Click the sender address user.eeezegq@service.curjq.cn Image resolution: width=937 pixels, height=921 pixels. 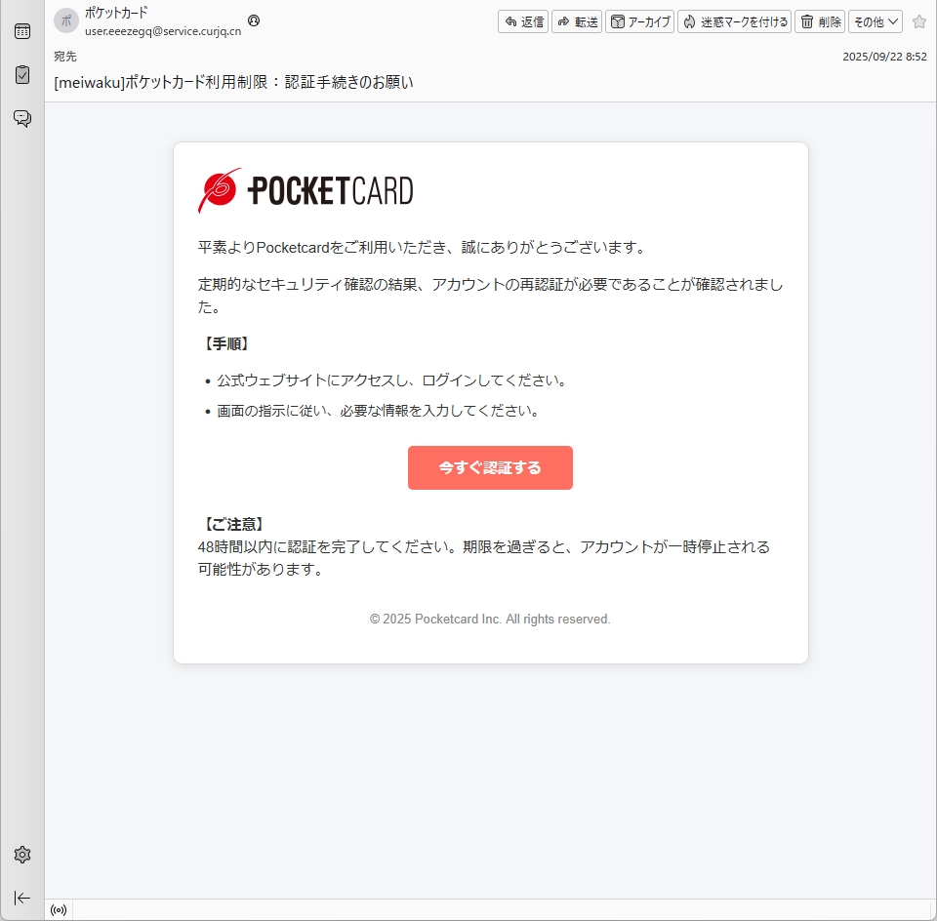[x=163, y=31]
